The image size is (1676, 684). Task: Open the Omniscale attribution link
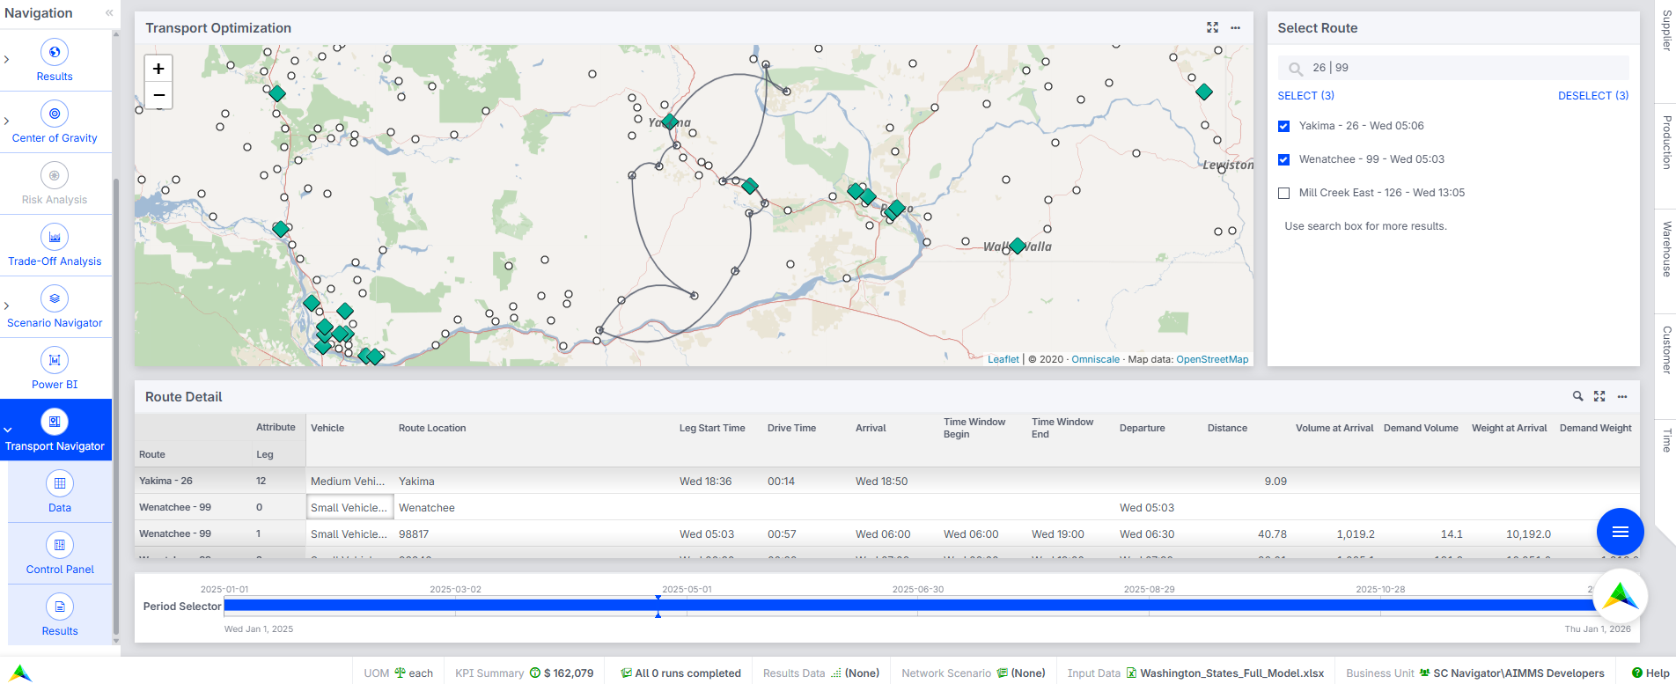coord(1095,359)
